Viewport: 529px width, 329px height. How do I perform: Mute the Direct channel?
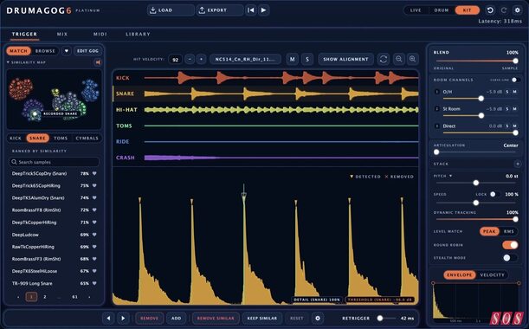click(x=515, y=126)
